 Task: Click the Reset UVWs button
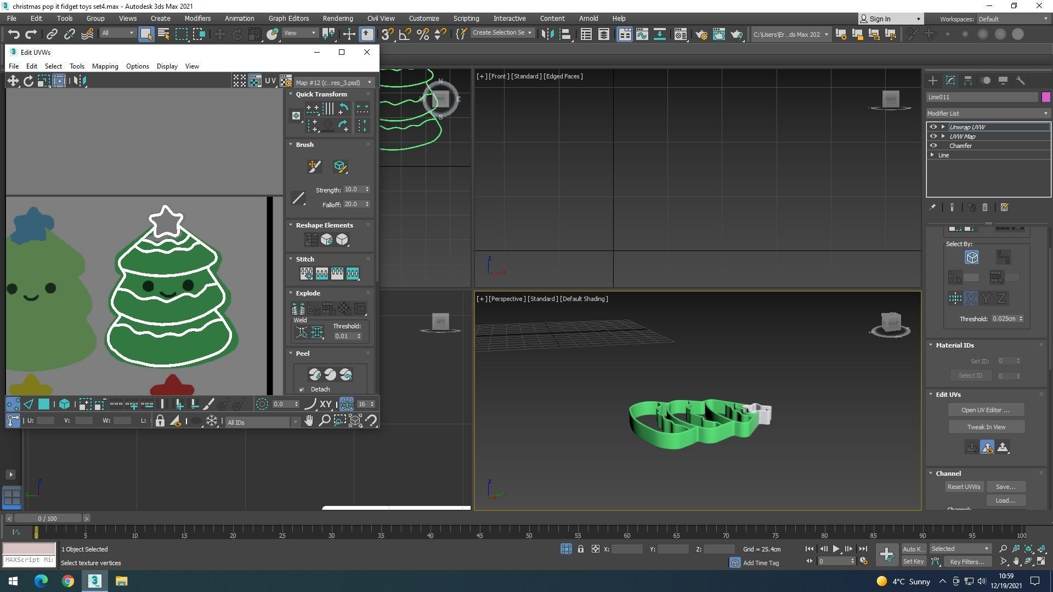(963, 487)
